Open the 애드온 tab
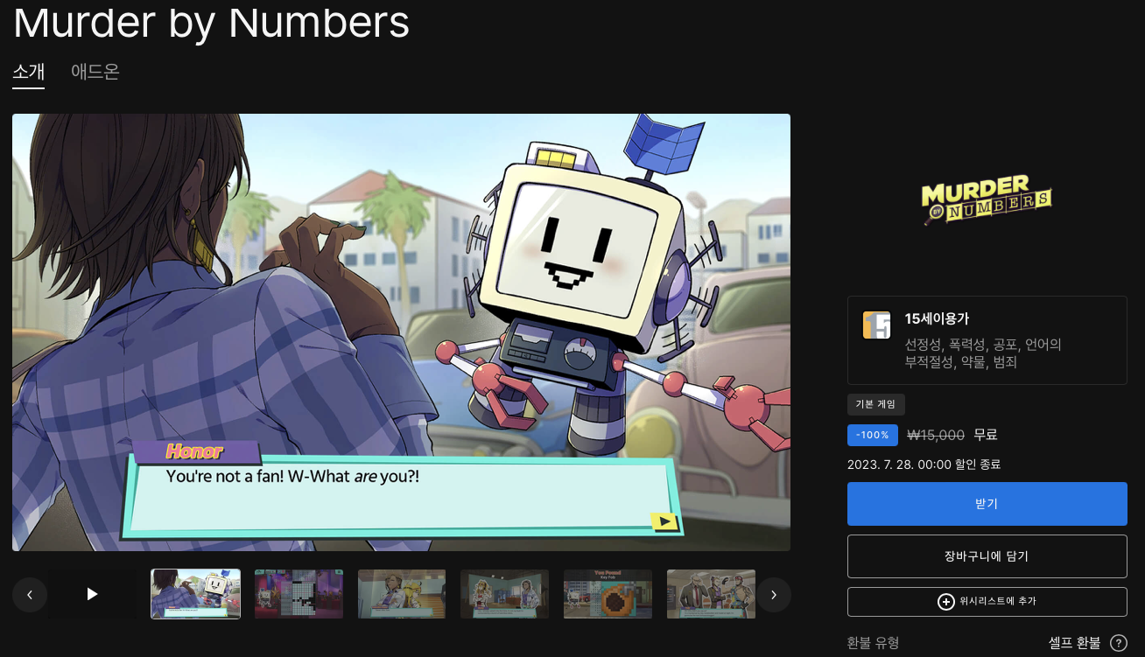Viewport: 1145px width, 657px height. pos(95,72)
